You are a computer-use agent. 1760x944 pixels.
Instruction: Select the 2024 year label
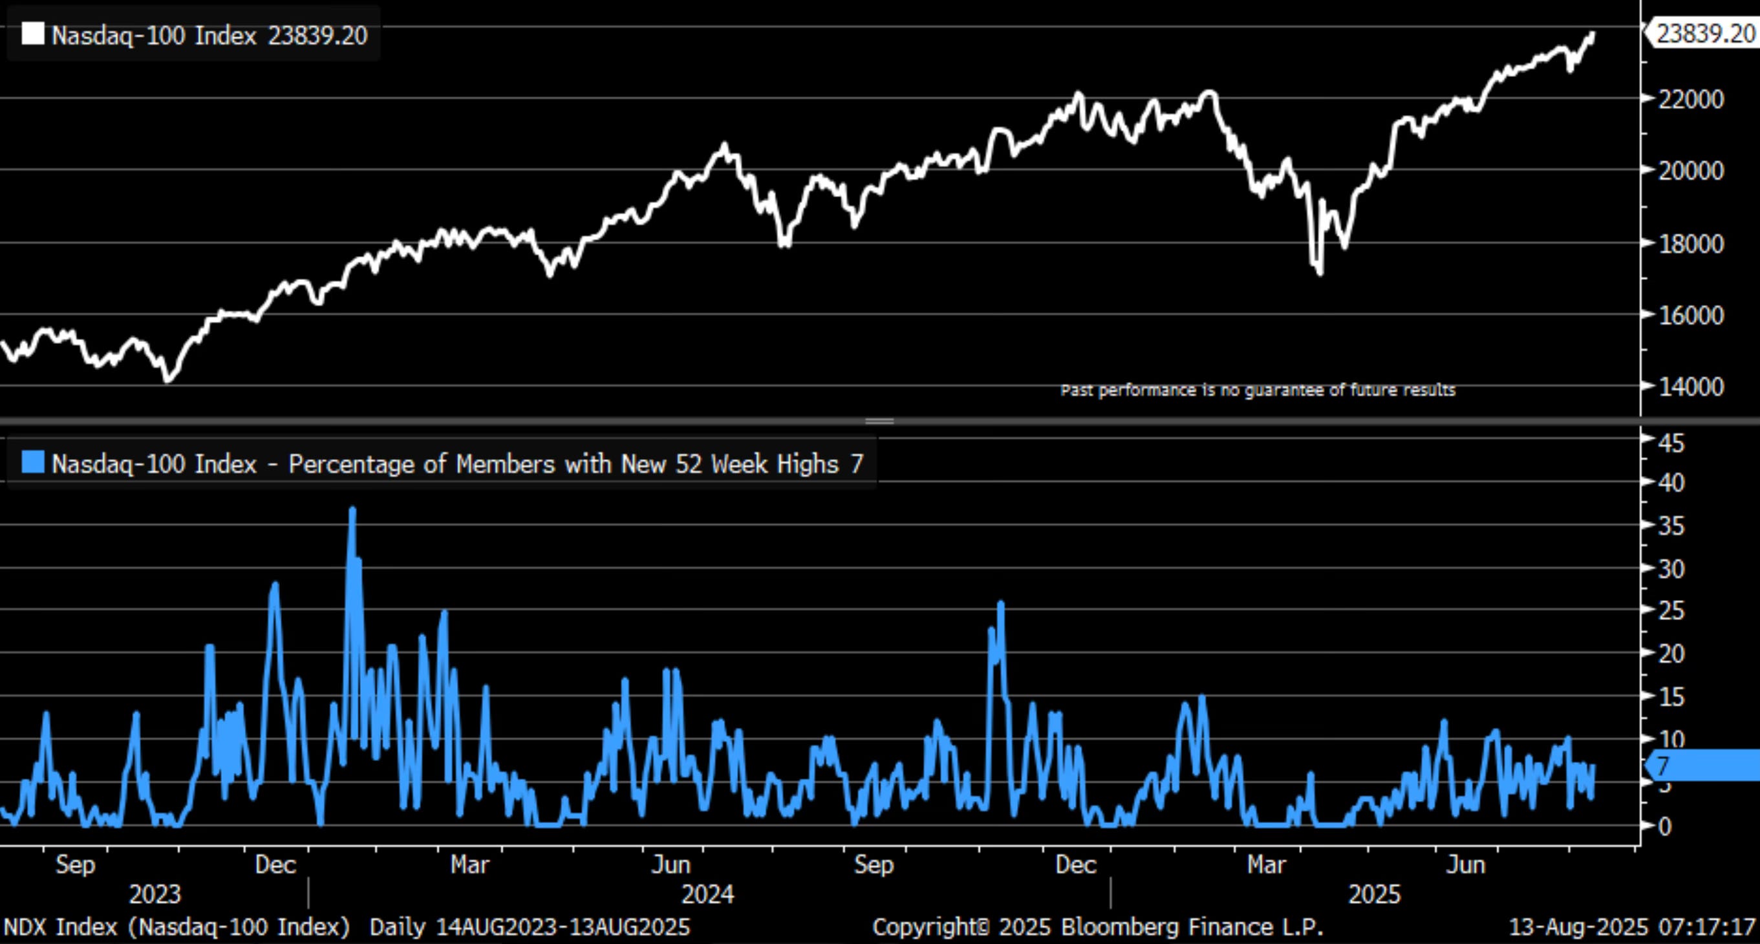[708, 895]
